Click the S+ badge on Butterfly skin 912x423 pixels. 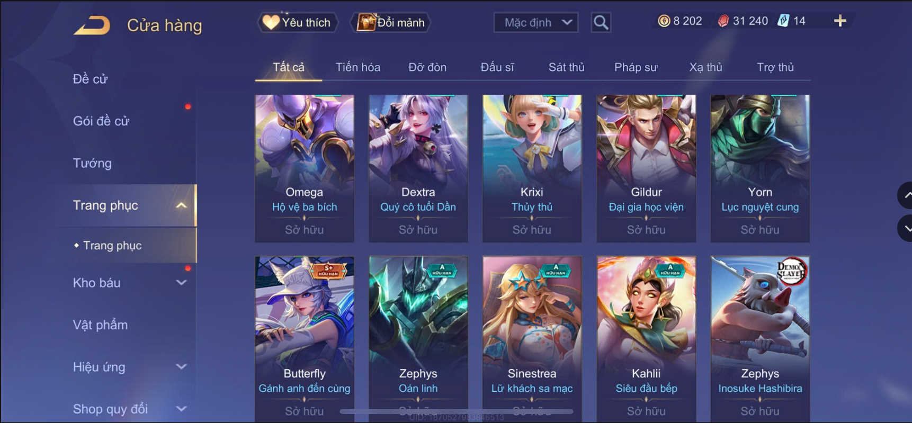pos(328,271)
